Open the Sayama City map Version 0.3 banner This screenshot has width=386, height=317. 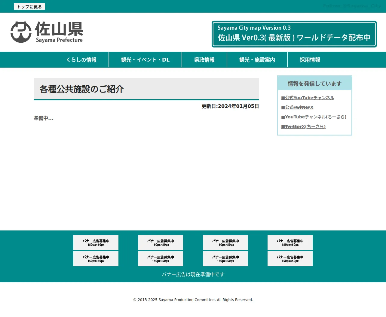[x=294, y=34]
